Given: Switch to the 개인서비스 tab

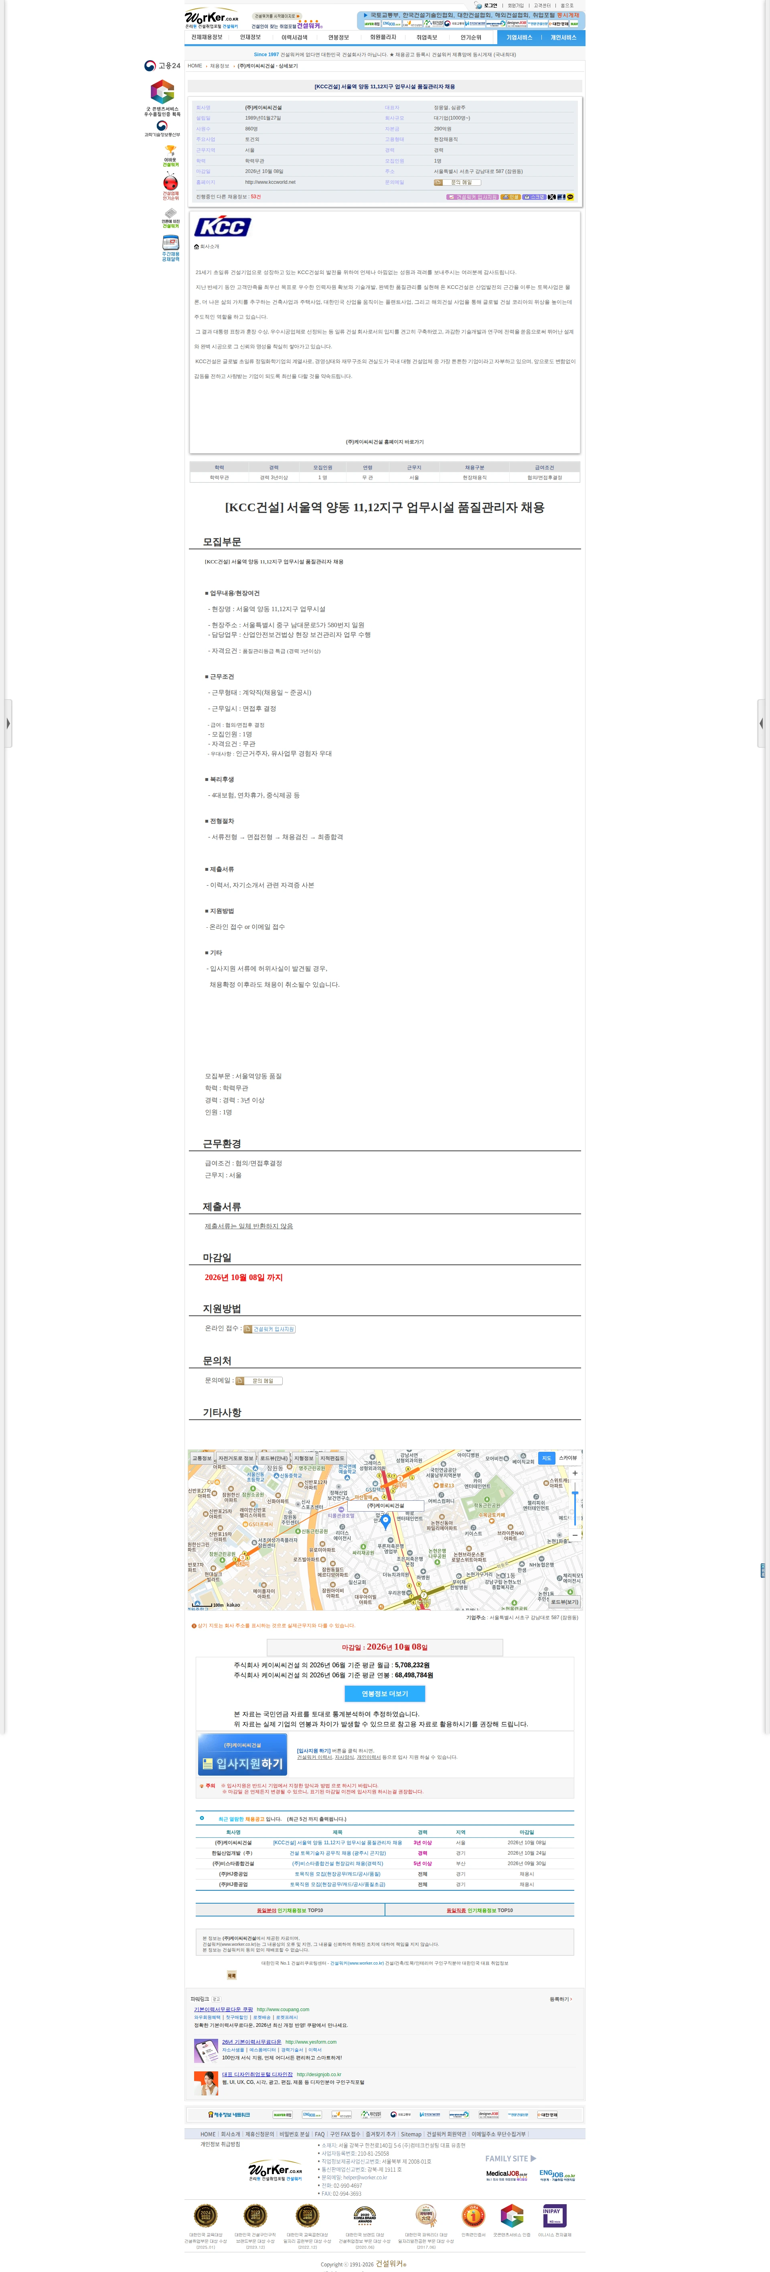Looking at the screenshot, I should [x=563, y=38].
